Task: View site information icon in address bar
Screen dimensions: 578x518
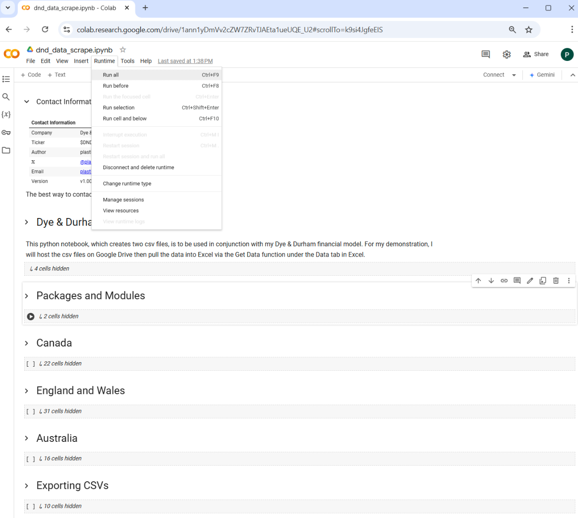Action: (x=67, y=30)
